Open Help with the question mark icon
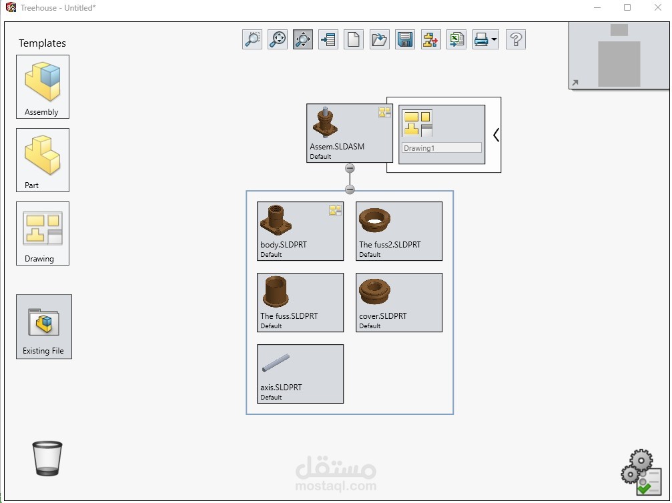 (516, 39)
